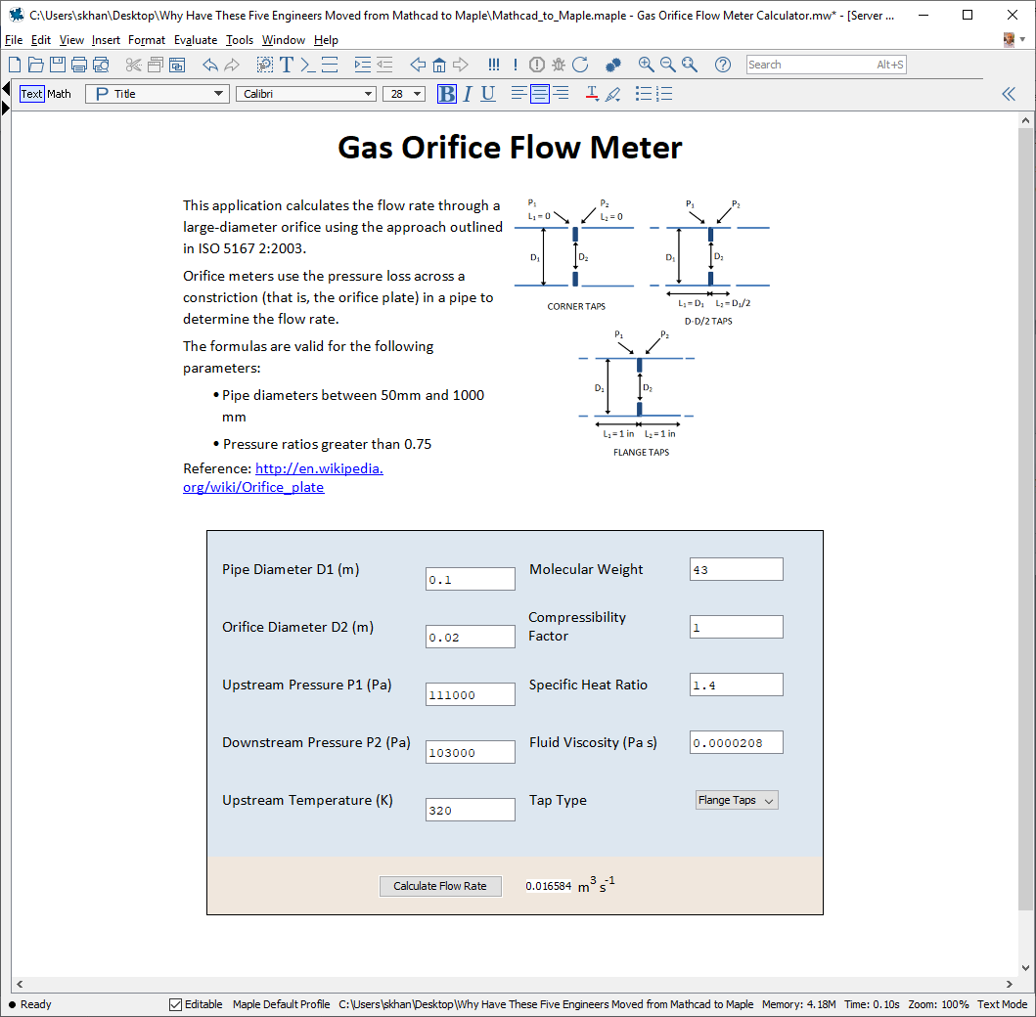Toggle Bold formatting
1036x1017 pixels.
[x=446, y=94]
